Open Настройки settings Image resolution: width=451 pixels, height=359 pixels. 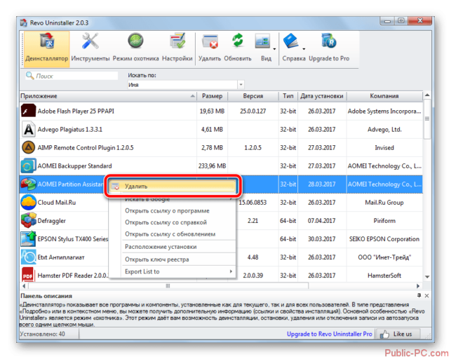(x=177, y=49)
